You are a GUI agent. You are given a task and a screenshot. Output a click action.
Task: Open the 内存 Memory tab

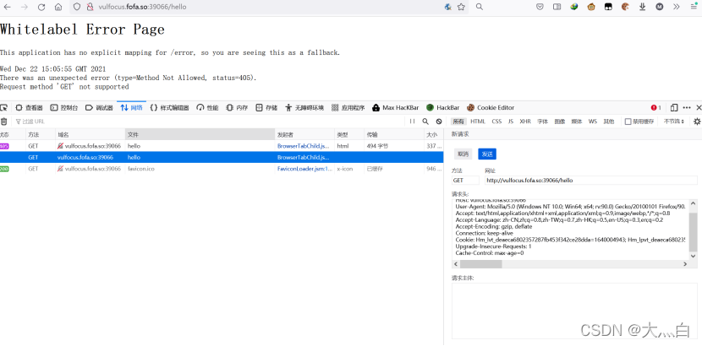point(237,107)
